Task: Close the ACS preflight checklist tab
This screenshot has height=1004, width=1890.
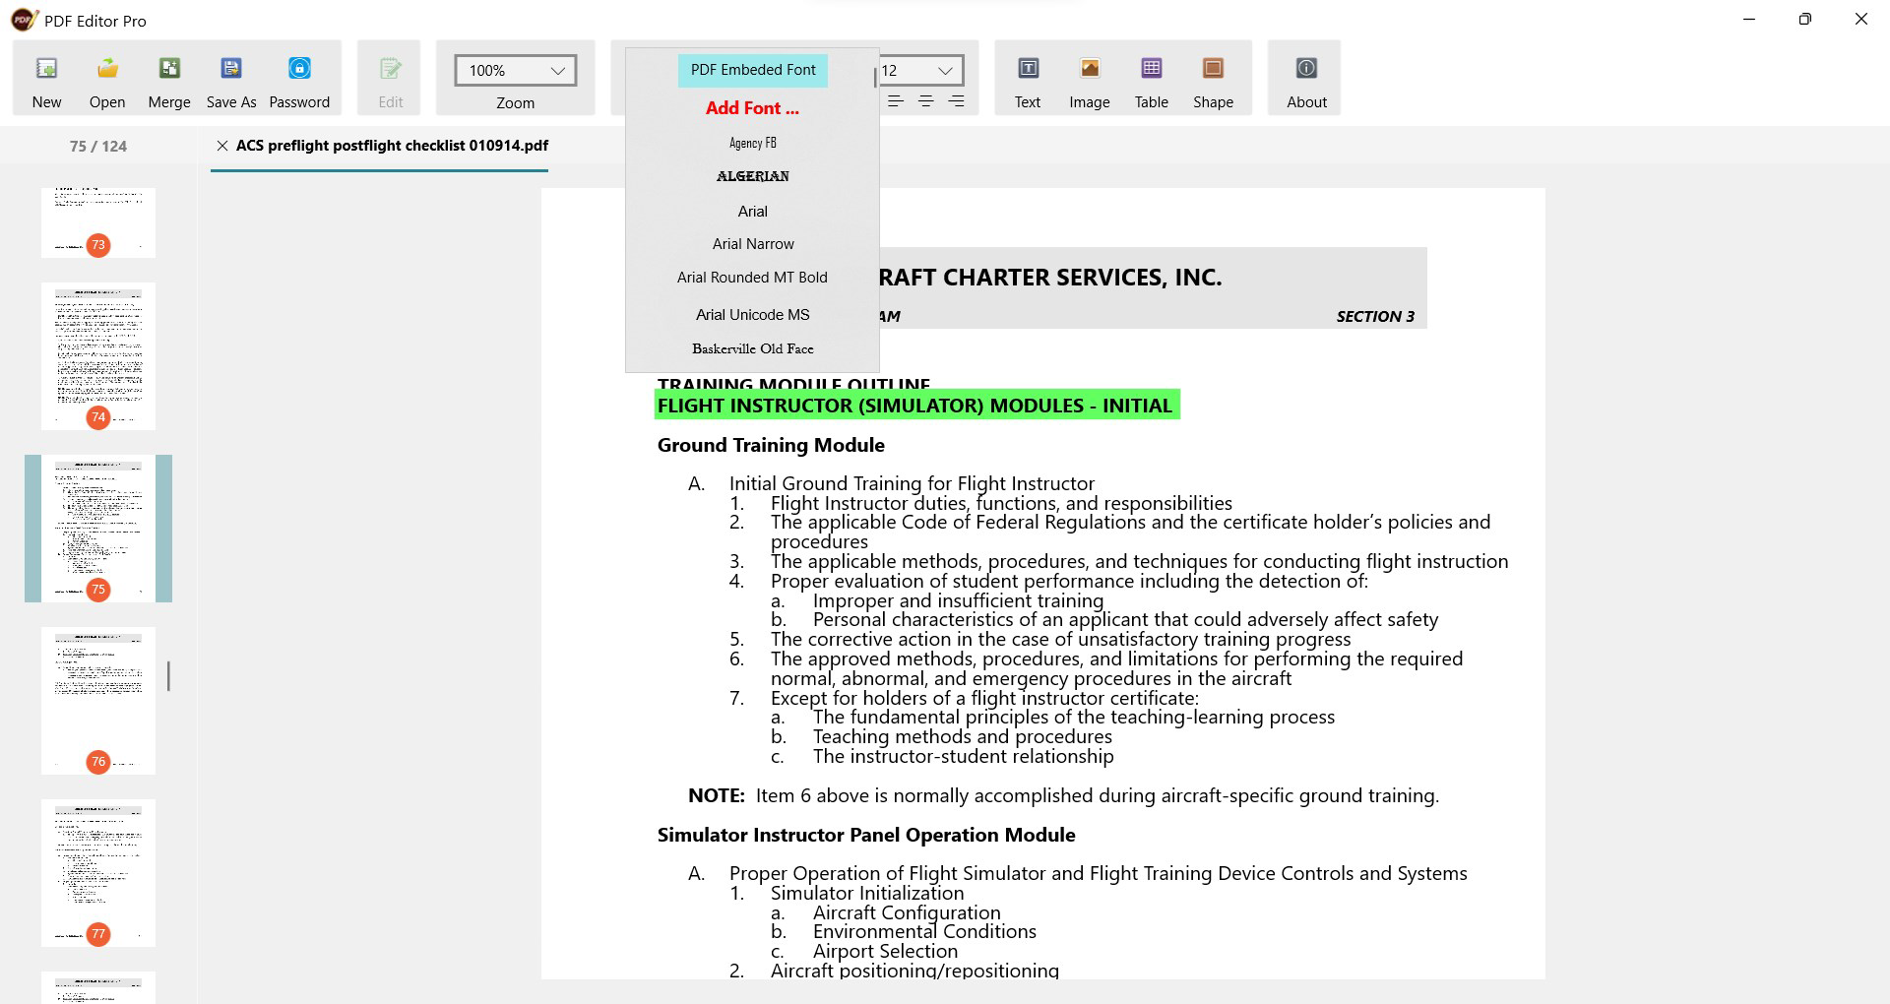Action: pyautogui.click(x=222, y=146)
